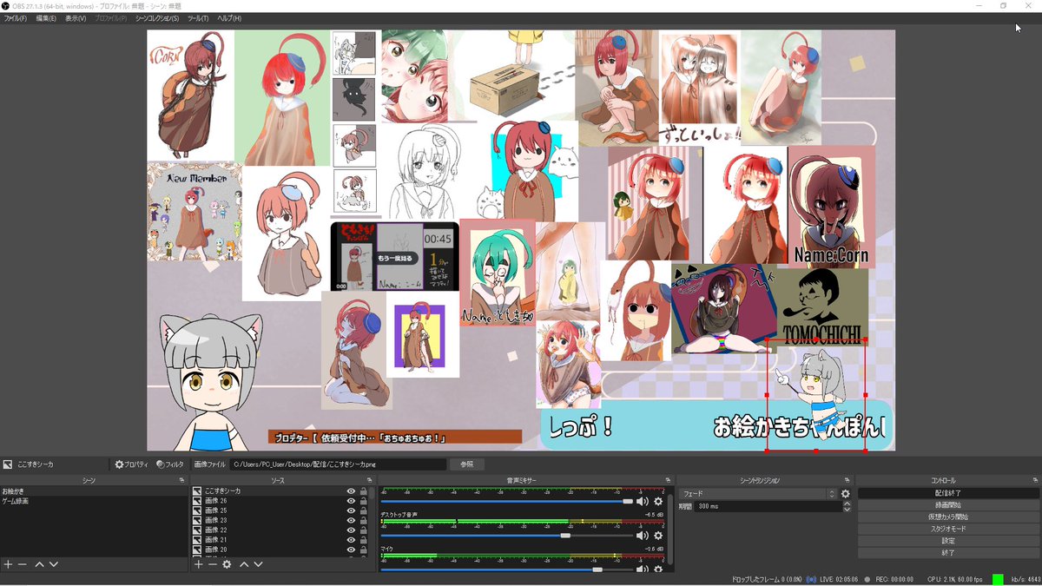Decrease transition duration with down arrow

point(847,509)
